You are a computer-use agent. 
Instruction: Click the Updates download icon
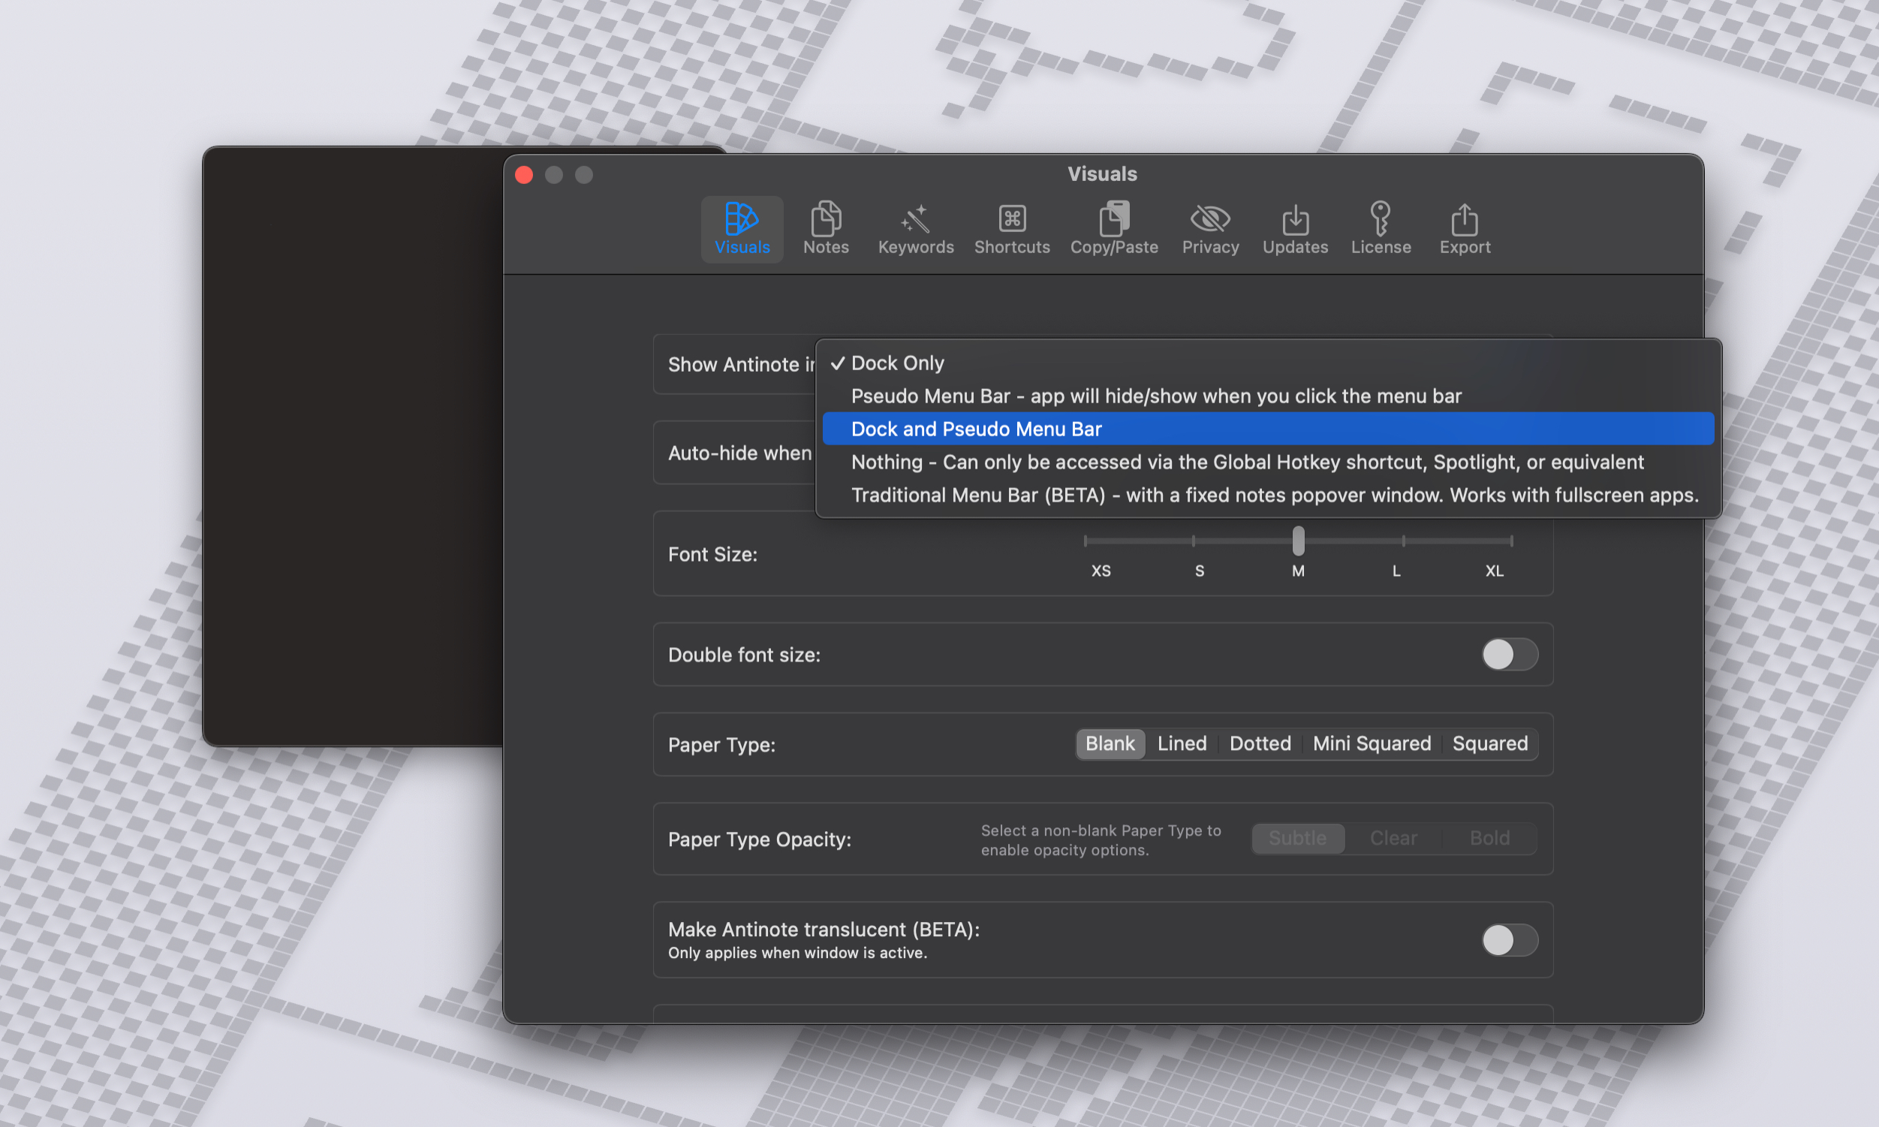(x=1294, y=220)
